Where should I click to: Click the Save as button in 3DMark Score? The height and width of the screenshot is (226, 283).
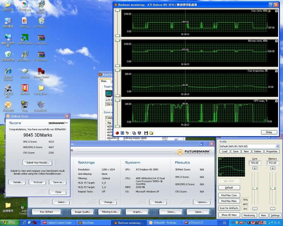point(58,182)
